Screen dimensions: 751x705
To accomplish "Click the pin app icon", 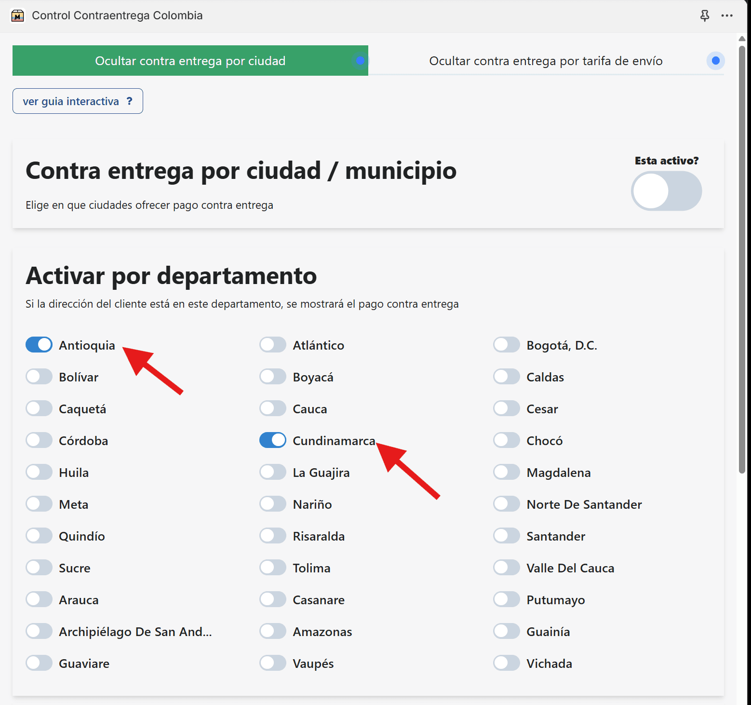I will click(x=705, y=16).
